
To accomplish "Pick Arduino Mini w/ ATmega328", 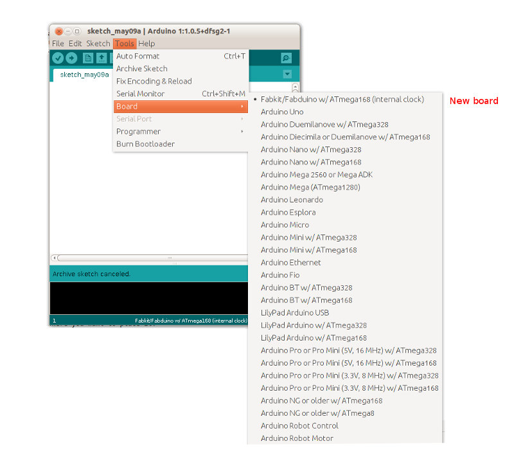I will 345,237.
